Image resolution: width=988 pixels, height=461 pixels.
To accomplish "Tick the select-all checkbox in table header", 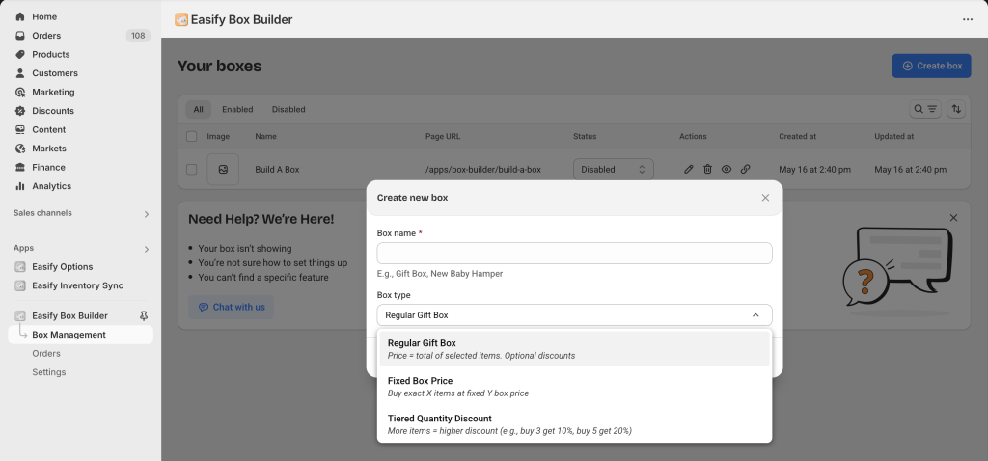I will [x=192, y=136].
